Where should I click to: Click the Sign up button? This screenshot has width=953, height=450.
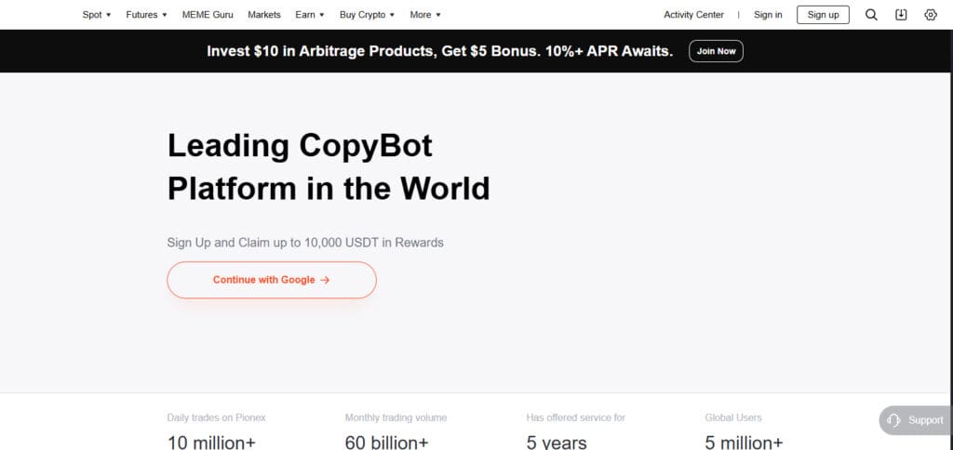(x=823, y=15)
